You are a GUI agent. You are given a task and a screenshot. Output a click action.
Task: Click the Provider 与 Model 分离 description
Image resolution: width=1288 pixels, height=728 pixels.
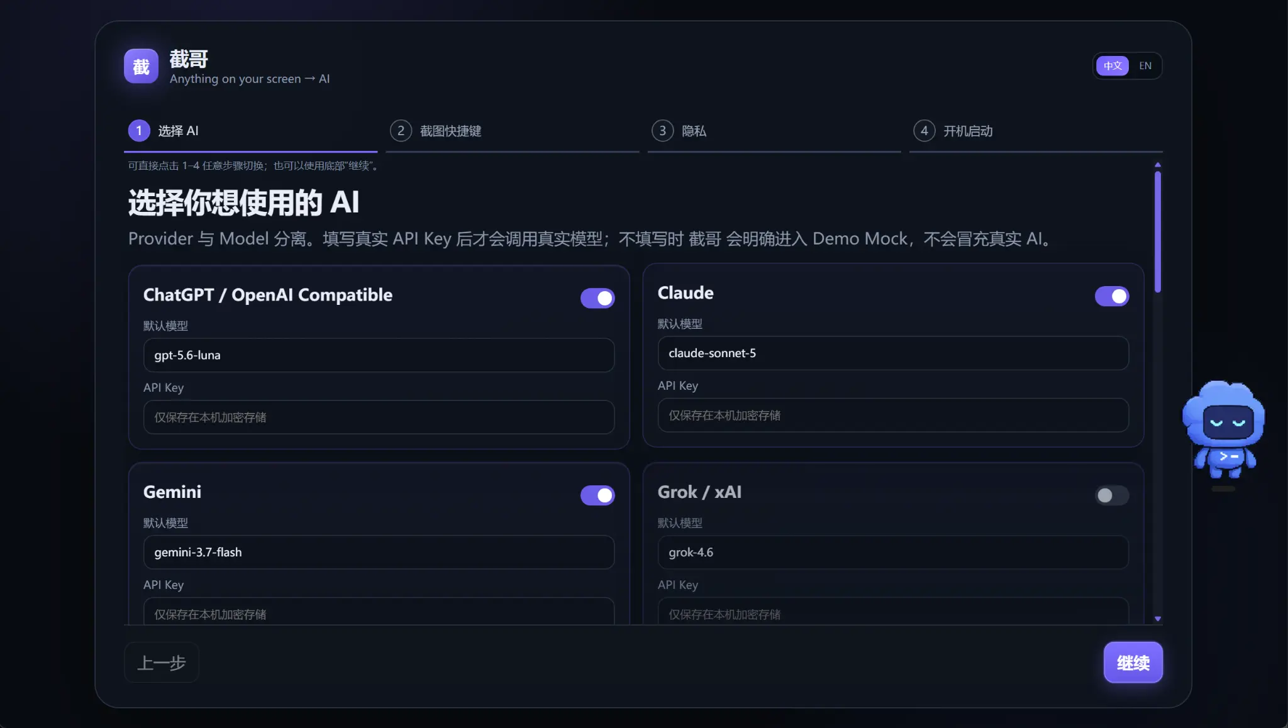(591, 240)
